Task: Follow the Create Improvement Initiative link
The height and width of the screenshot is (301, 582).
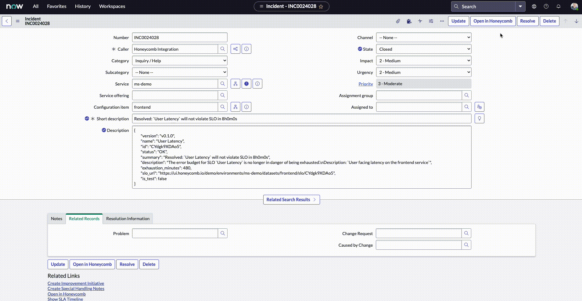Action: 76,283
